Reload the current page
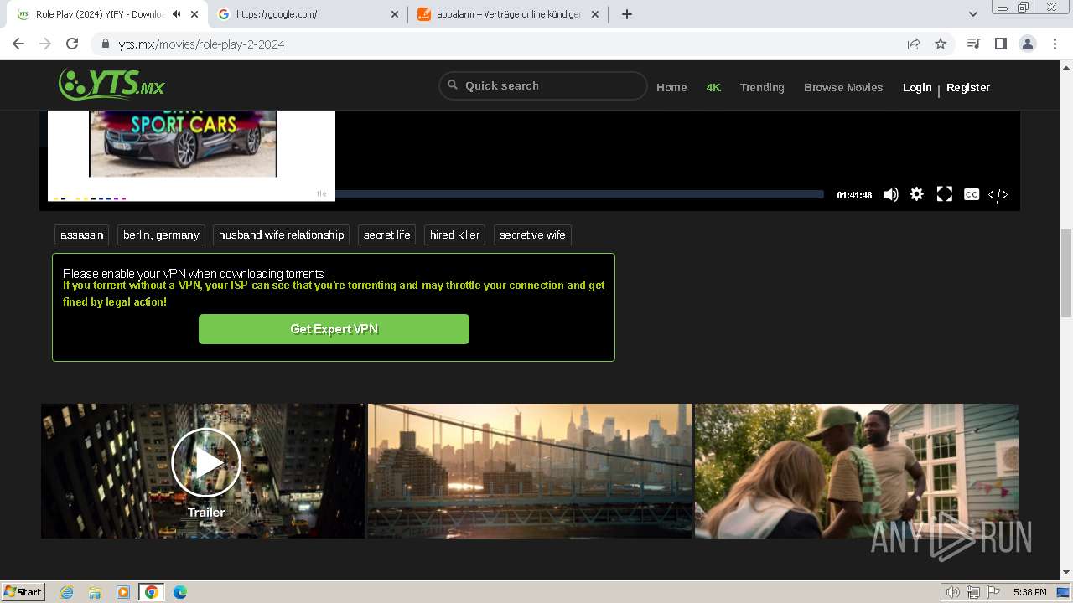 pyautogui.click(x=72, y=44)
